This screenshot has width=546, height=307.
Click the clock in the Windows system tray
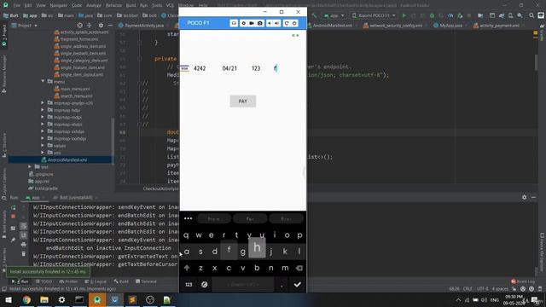514,299
